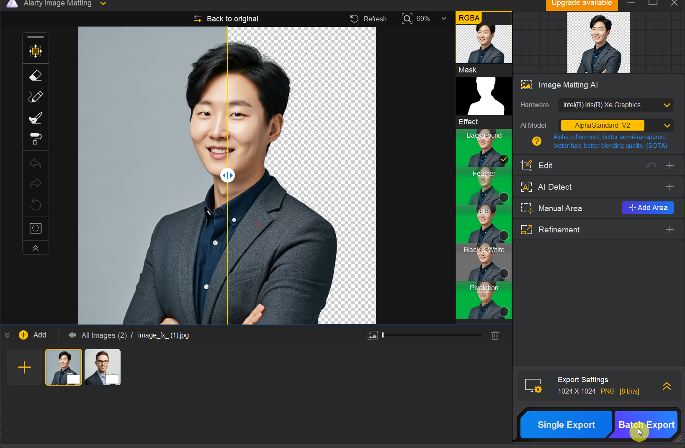
Task: Expand the Edit section plus
Action: click(x=670, y=165)
